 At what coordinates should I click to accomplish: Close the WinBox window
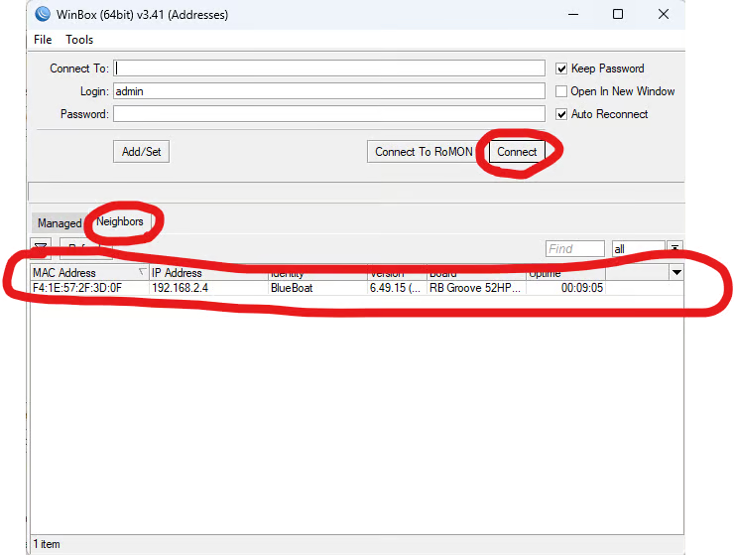pos(663,14)
